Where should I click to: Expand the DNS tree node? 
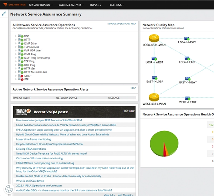point(16,36)
